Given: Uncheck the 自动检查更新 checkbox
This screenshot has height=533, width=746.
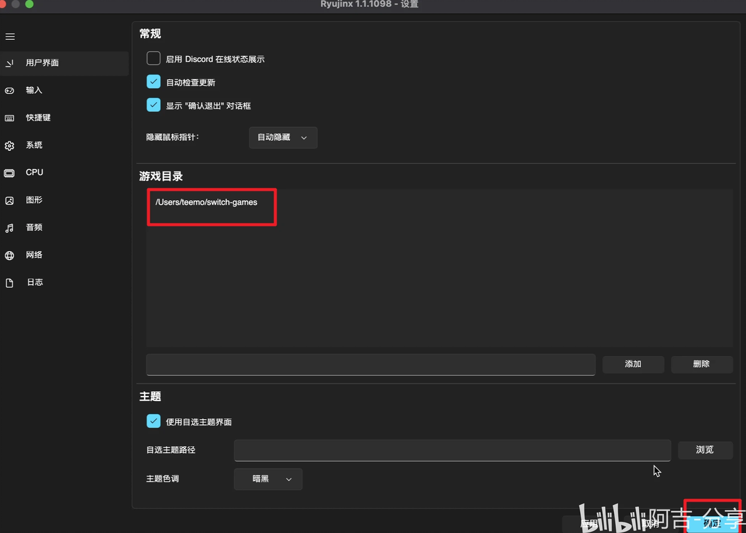Looking at the screenshot, I should click(x=153, y=82).
